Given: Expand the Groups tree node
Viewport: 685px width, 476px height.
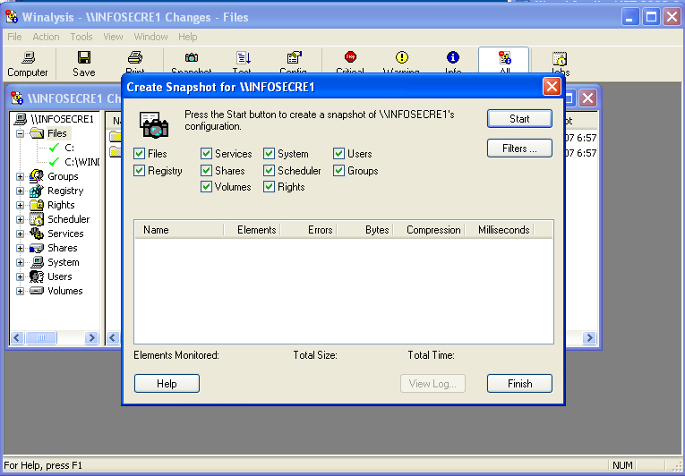Looking at the screenshot, I should point(20,176).
